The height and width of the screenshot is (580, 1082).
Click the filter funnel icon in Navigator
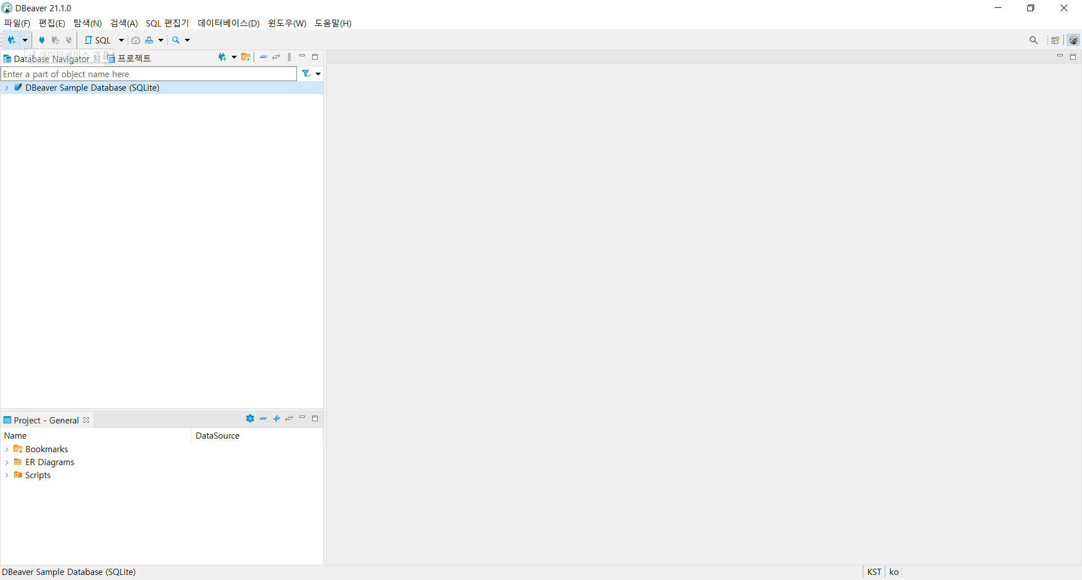306,74
